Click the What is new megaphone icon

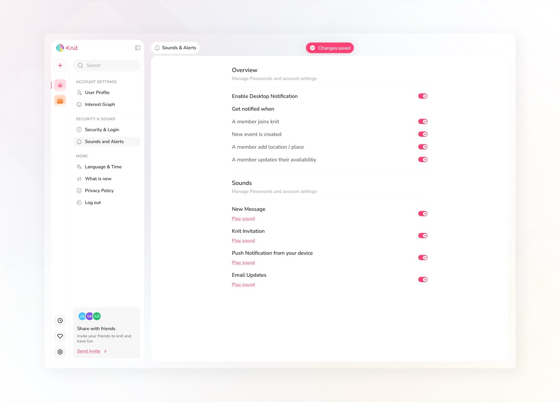[79, 179]
